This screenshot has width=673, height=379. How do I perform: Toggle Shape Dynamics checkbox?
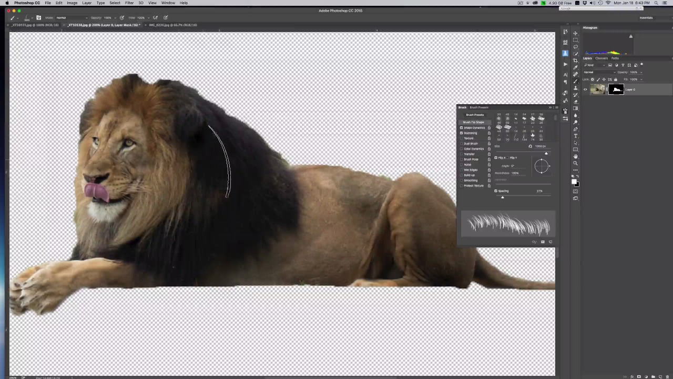(462, 127)
